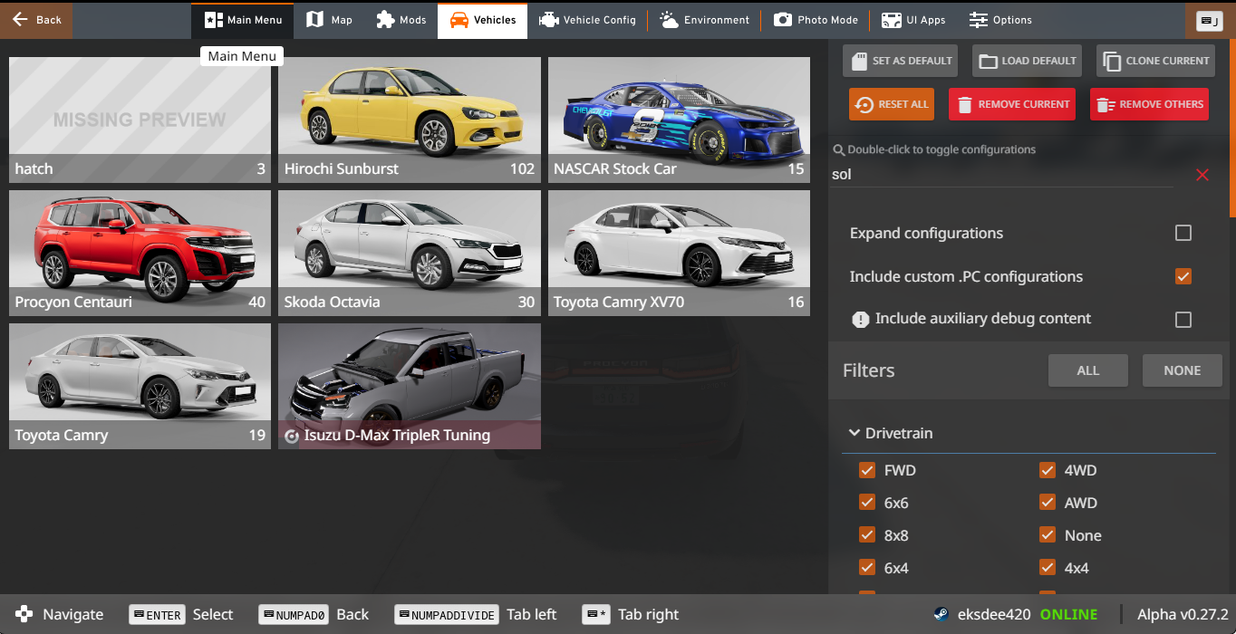
Task: Uncheck the None drivetrain filter
Action: click(x=1048, y=535)
